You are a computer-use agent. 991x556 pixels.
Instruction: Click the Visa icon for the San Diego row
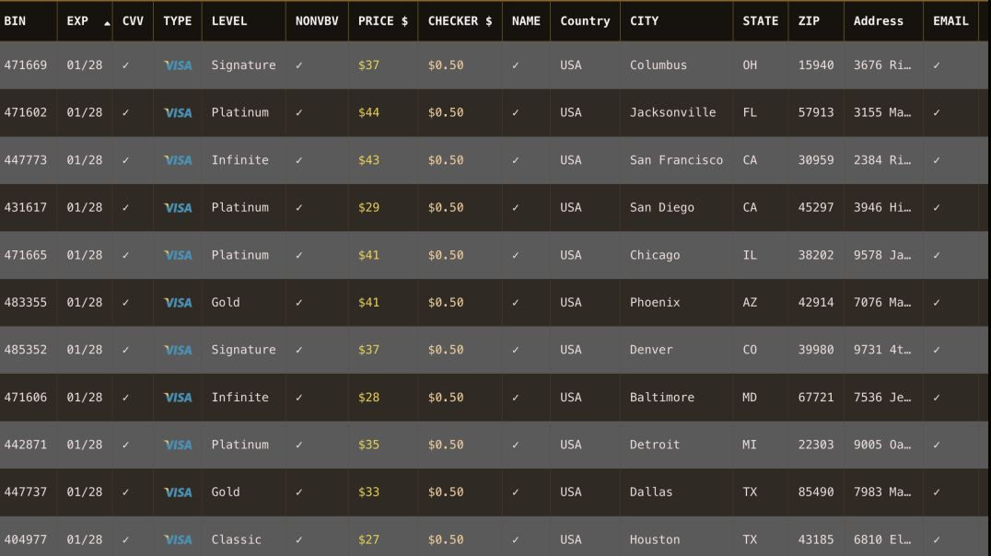click(178, 207)
